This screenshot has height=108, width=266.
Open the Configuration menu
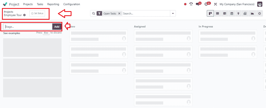[72, 4]
